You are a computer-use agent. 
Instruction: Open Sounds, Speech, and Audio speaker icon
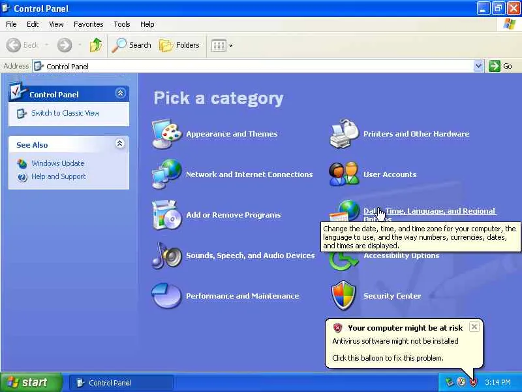point(167,255)
